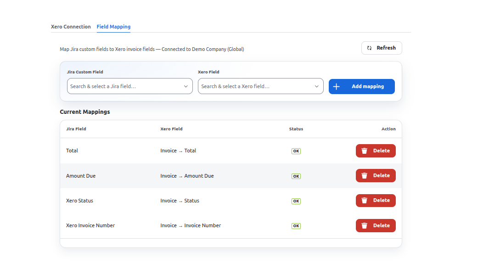This screenshot has width=489, height=280.
Task: Focus the Jira field search box
Action: [130, 86]
